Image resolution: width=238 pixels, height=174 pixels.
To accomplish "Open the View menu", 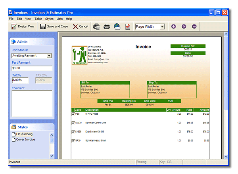I will pos(28,19).
